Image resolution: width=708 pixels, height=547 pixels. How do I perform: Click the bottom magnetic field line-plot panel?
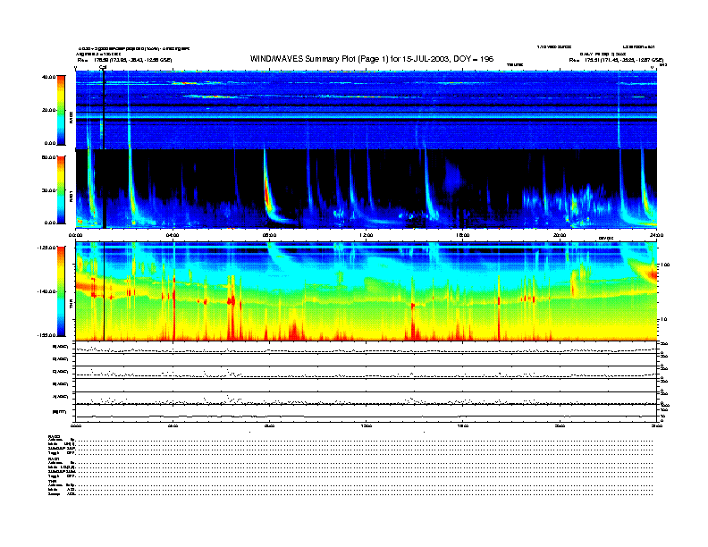coord(367,413)
